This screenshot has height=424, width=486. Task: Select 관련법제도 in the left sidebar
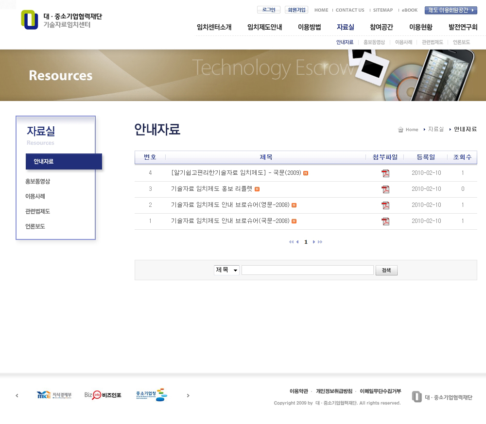pyautogui.click(x=38, y=211)
